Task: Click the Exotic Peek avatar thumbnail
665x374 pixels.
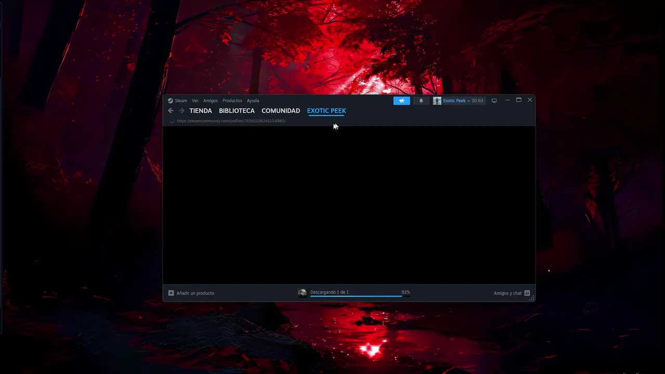Action: coord(437,101)
